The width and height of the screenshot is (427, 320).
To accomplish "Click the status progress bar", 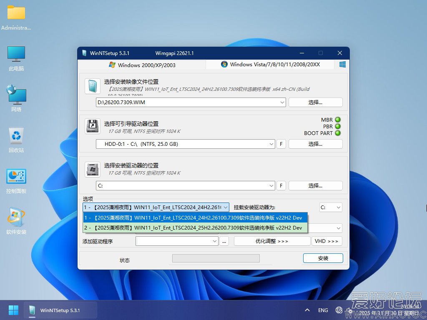I will click(x=216, y=258).
